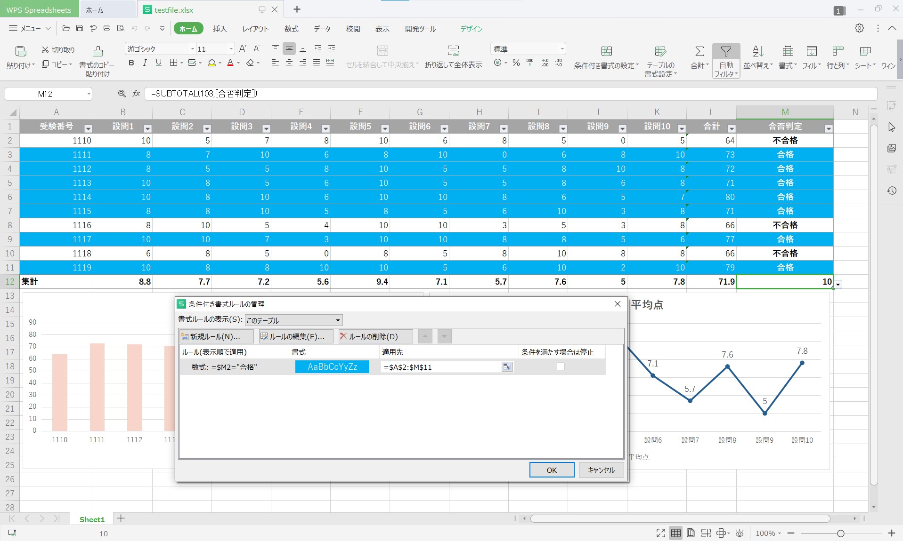
Task: Click the Underline formatting icon
Action: [x=159, y=63]
